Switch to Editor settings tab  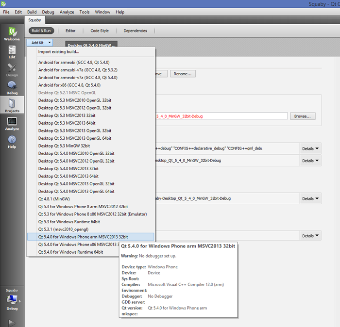click(70, 31)
